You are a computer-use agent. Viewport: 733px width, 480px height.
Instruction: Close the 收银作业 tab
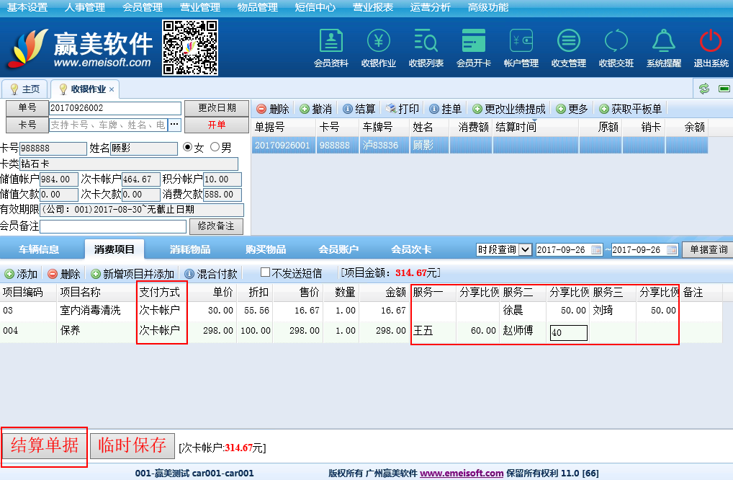coord(112,89)
